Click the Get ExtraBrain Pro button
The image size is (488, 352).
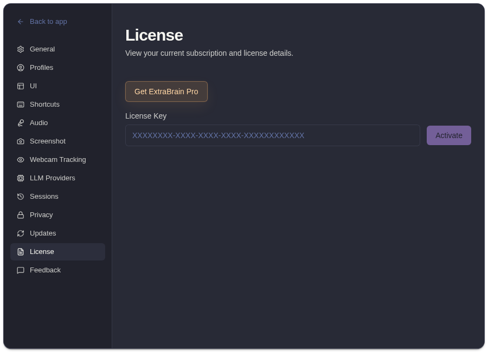click(x=166, y=92)
